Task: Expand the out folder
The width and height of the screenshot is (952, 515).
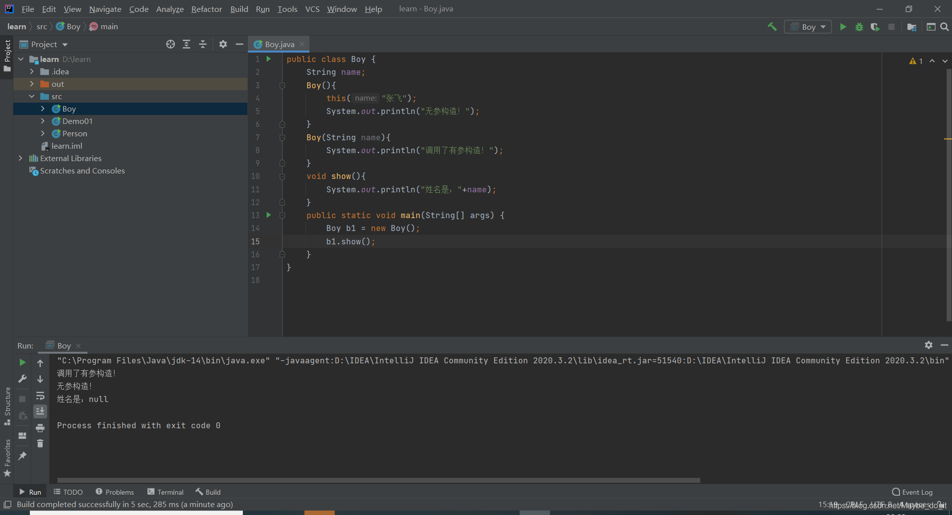Action: pos(32,84)
